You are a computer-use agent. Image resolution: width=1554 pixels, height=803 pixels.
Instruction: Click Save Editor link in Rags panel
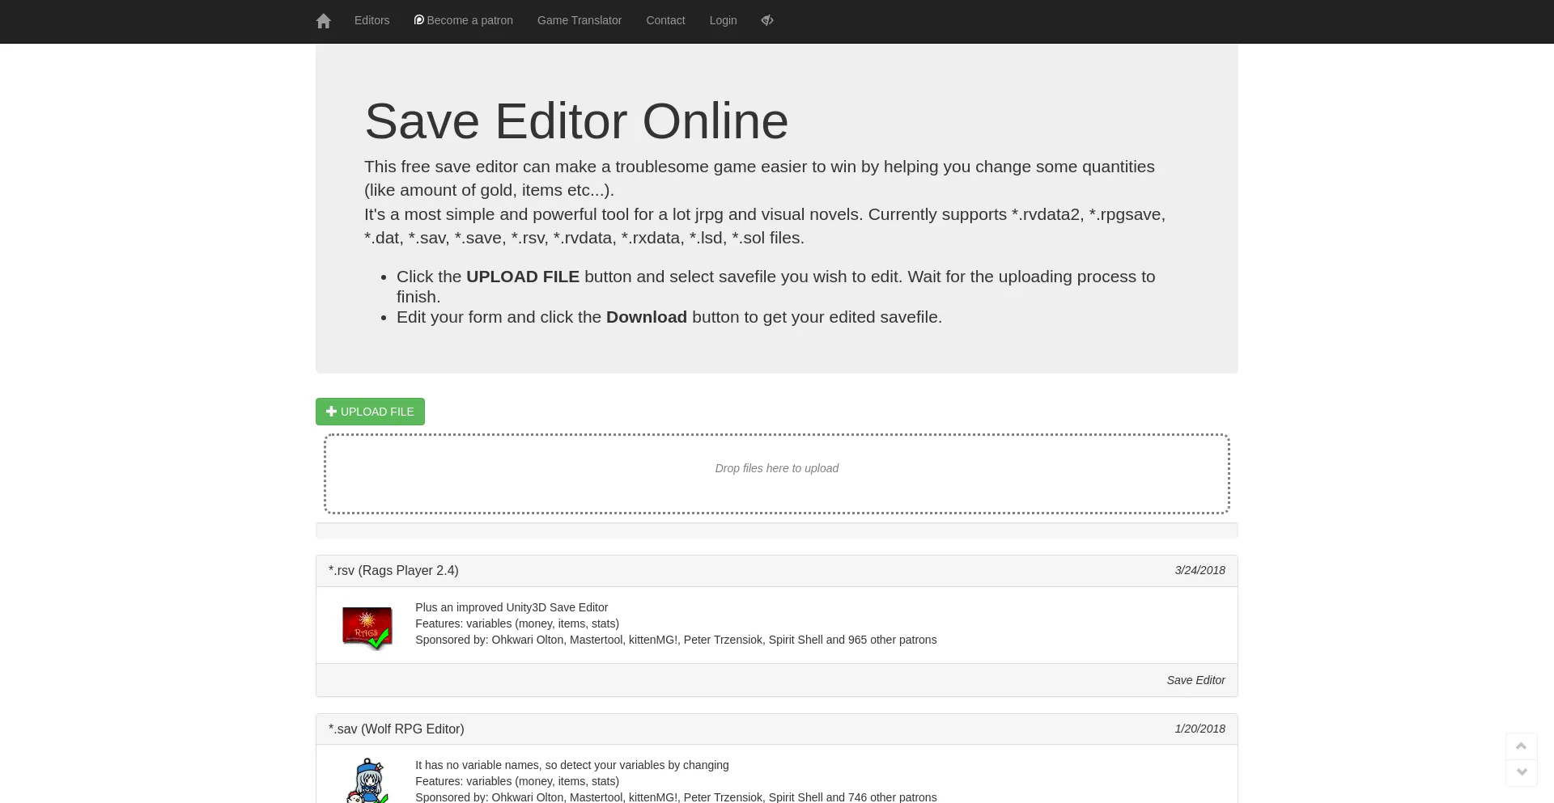[x=1195, y=680]
